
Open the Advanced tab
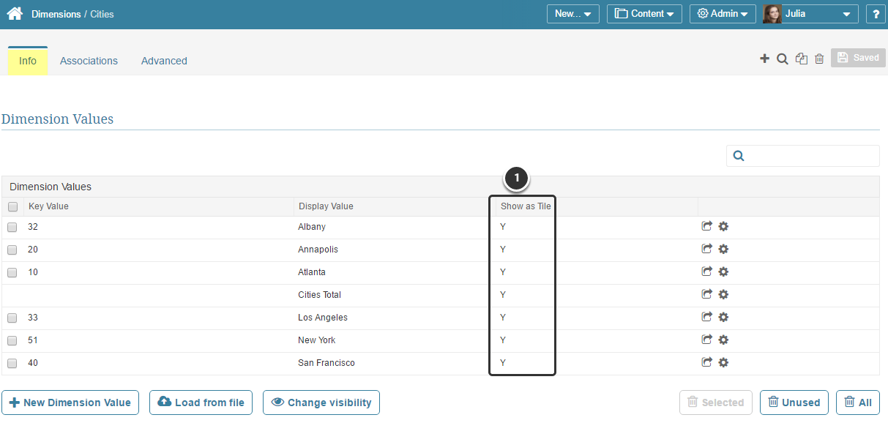tap(163, 61)
